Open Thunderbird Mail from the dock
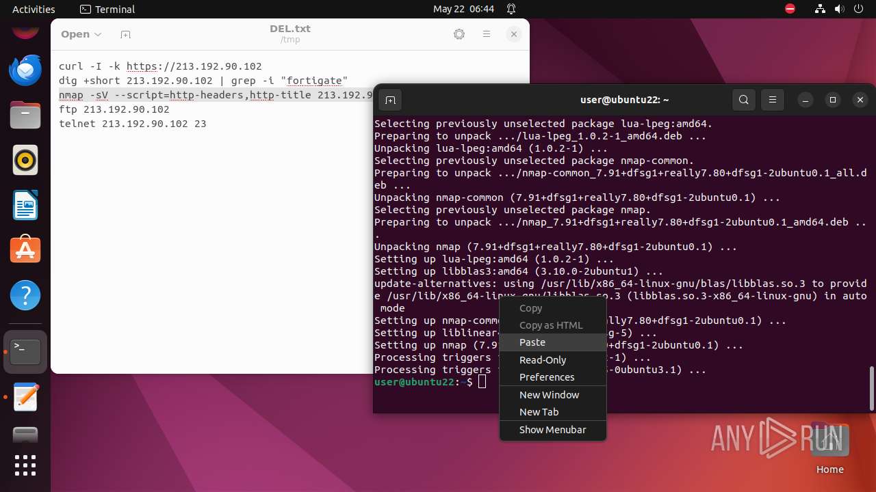The width and height of the screenshot is (876, 492). click(25, 70)
